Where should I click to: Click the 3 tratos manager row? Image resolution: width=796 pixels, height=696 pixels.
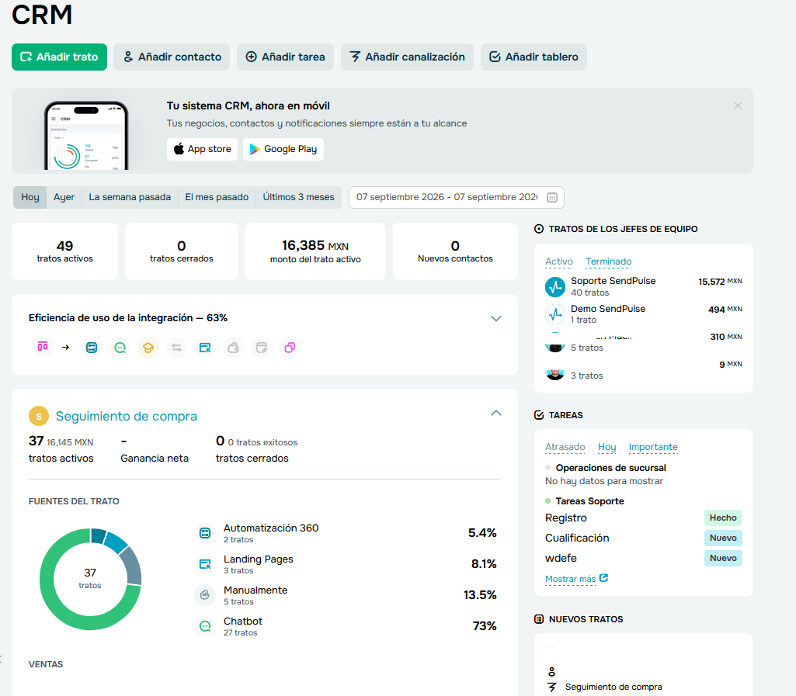[643, 370]
